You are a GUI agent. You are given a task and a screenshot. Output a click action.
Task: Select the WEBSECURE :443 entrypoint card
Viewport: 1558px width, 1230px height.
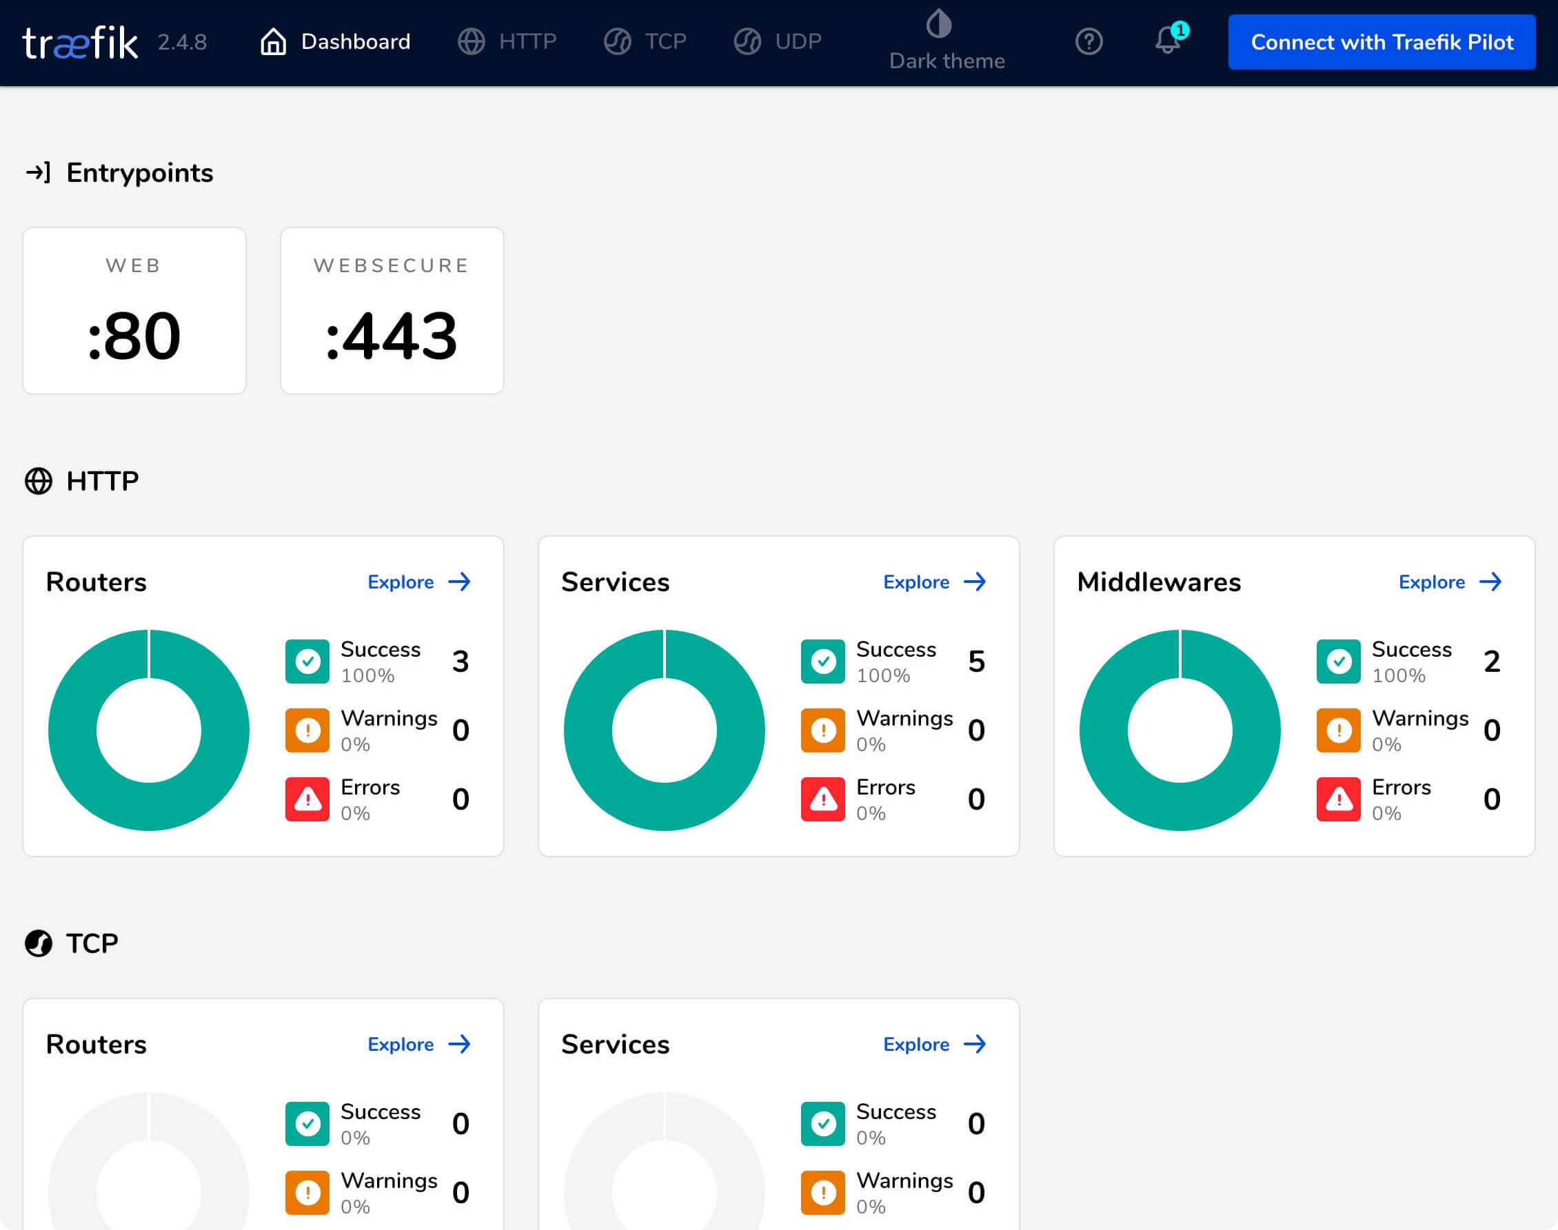[391, 309]
